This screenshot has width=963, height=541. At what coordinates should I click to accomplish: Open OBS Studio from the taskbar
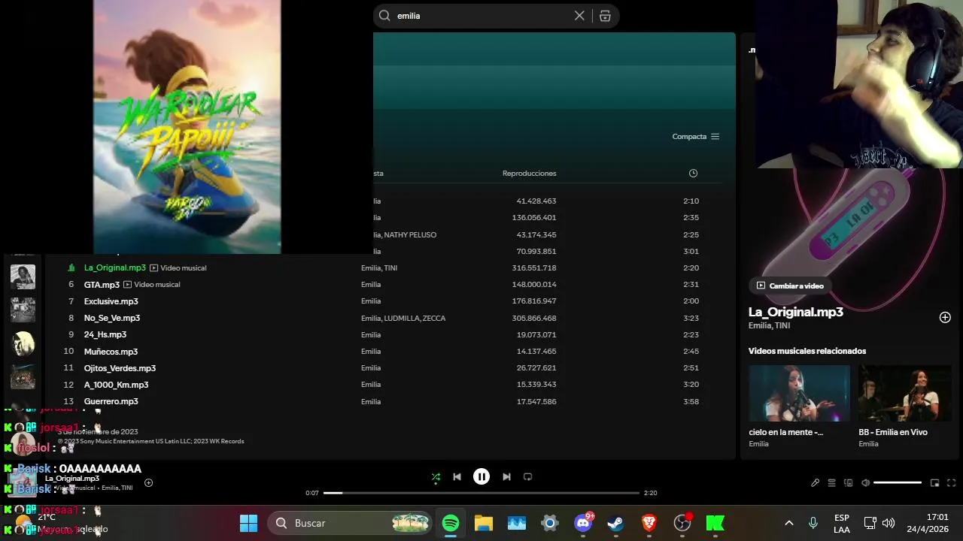point(682,523)
